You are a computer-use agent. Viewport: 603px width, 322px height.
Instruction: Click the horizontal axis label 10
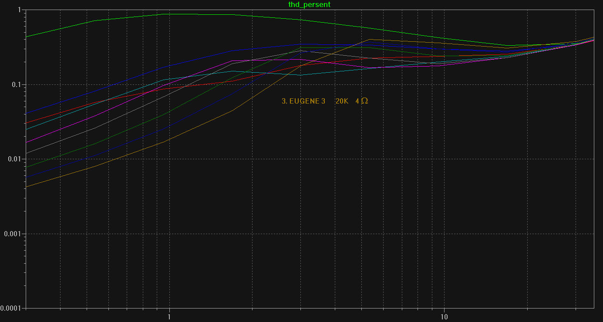(444, 316)
